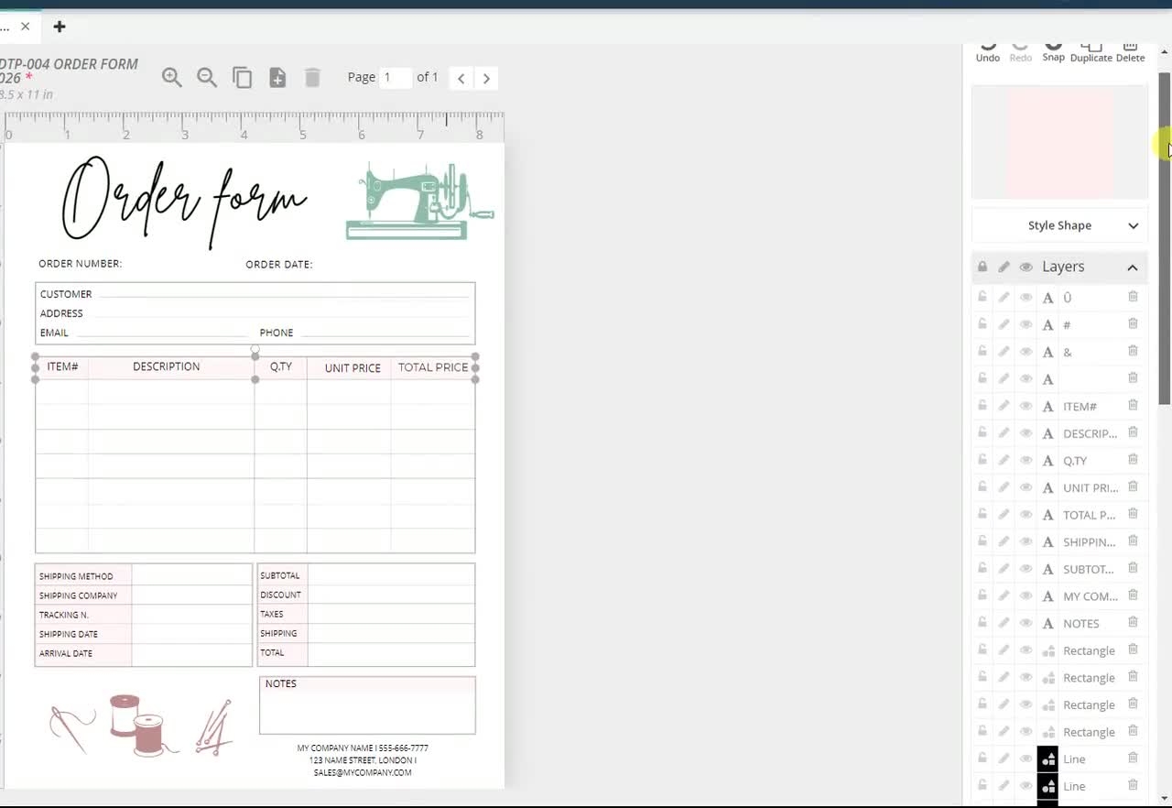Edit the MY COM... layer pencil icon
Image resolution: width=1172 pixels, height=808 pixels.
pos(1004,595)
